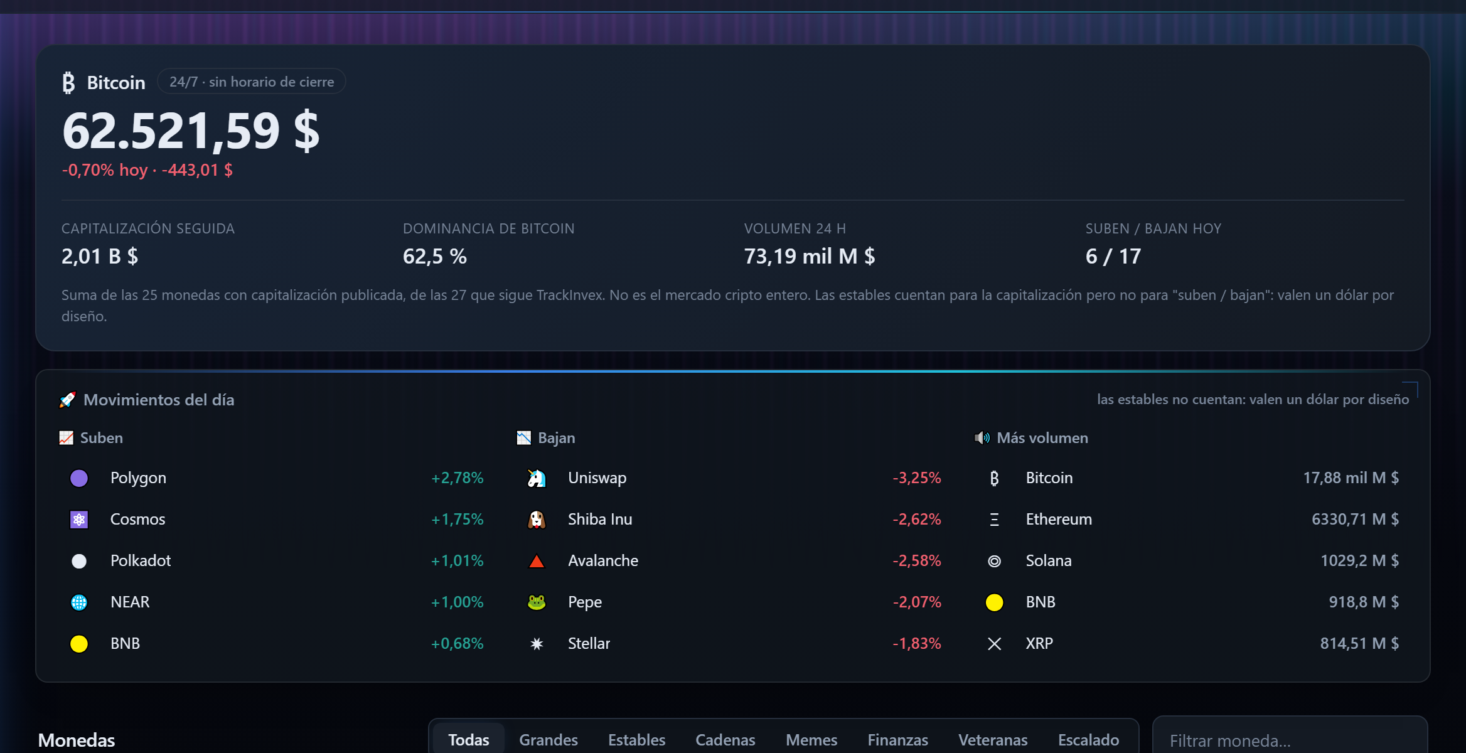Click the BNB yellow icon in Suben list
Viewport: 1466px width, 753px height.
click(x=79, y=644)
